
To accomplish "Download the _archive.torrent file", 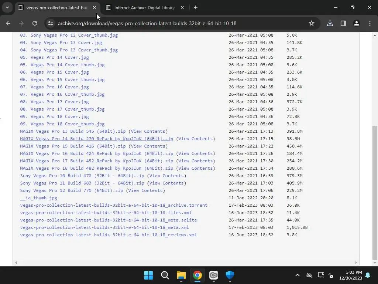I will coord(114,205).
